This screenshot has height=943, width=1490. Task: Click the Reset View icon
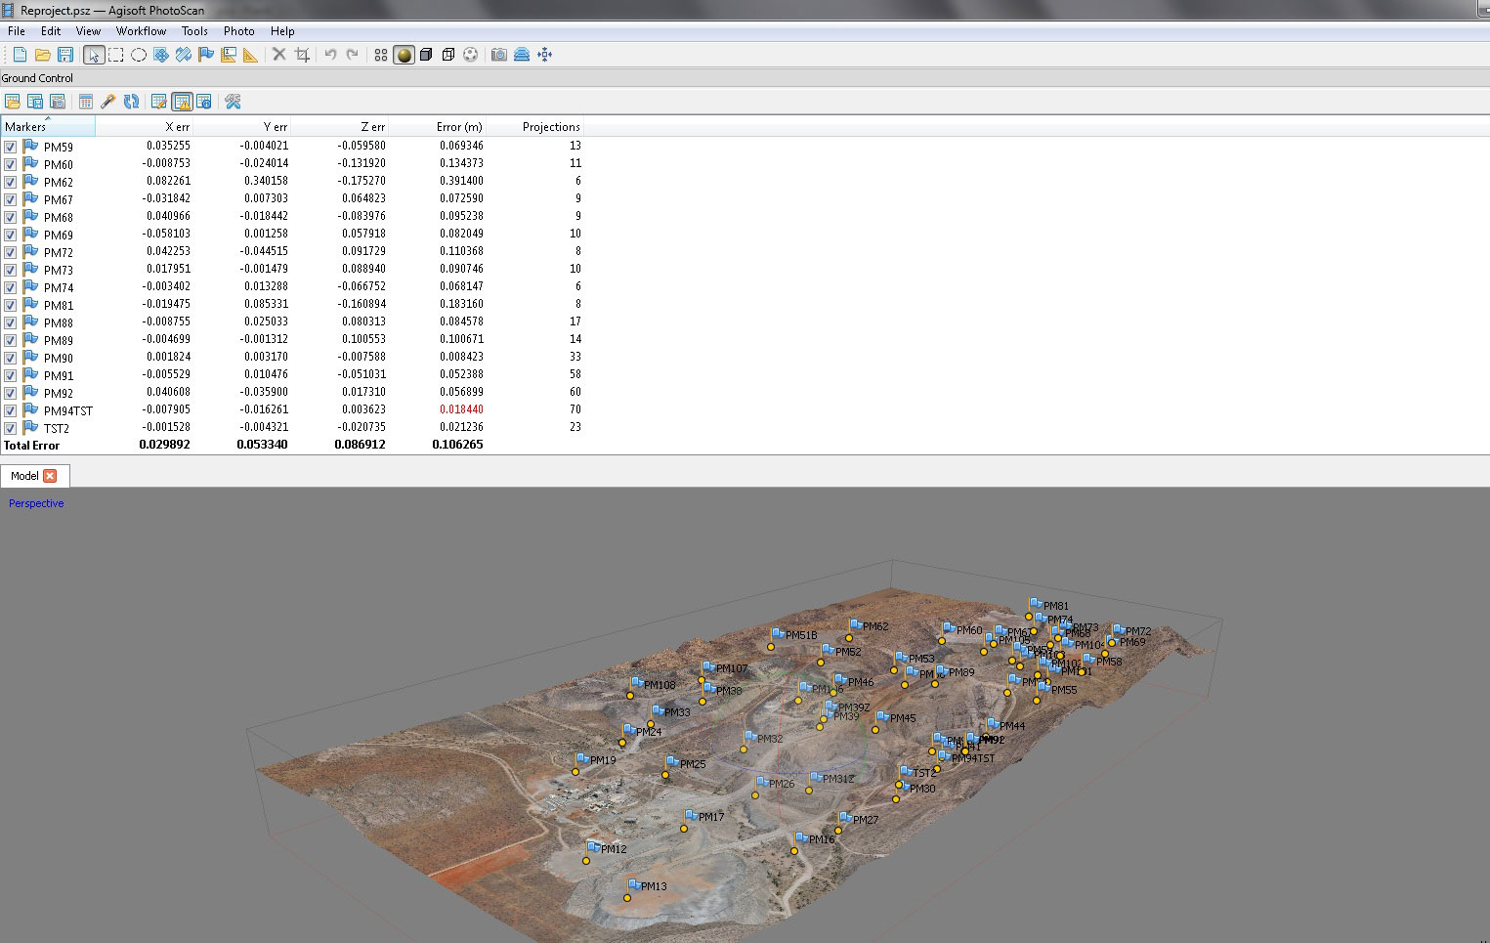pos(545,55)
